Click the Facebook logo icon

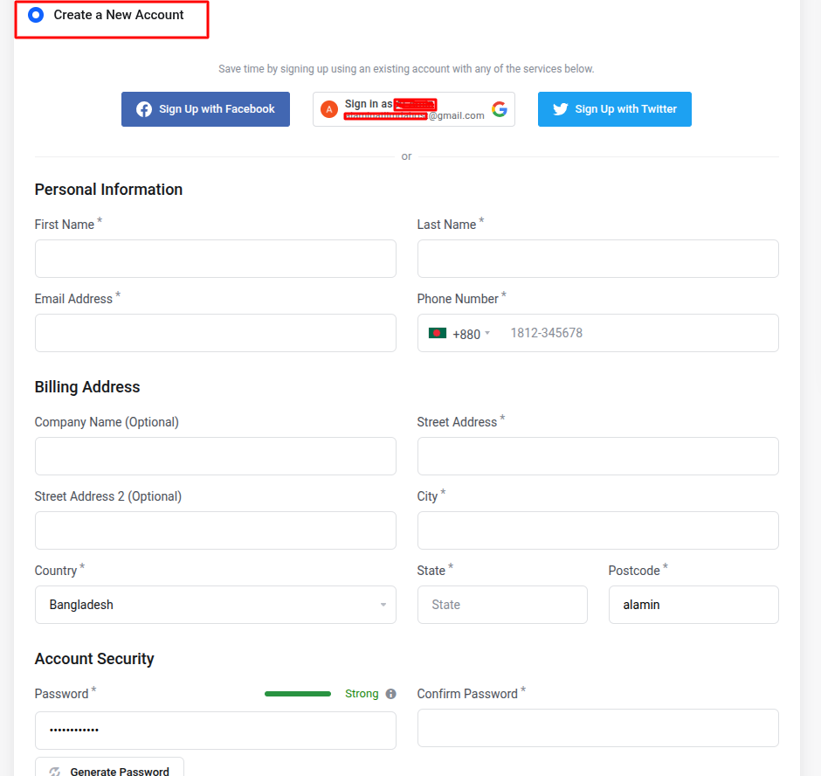pos(144,109)
